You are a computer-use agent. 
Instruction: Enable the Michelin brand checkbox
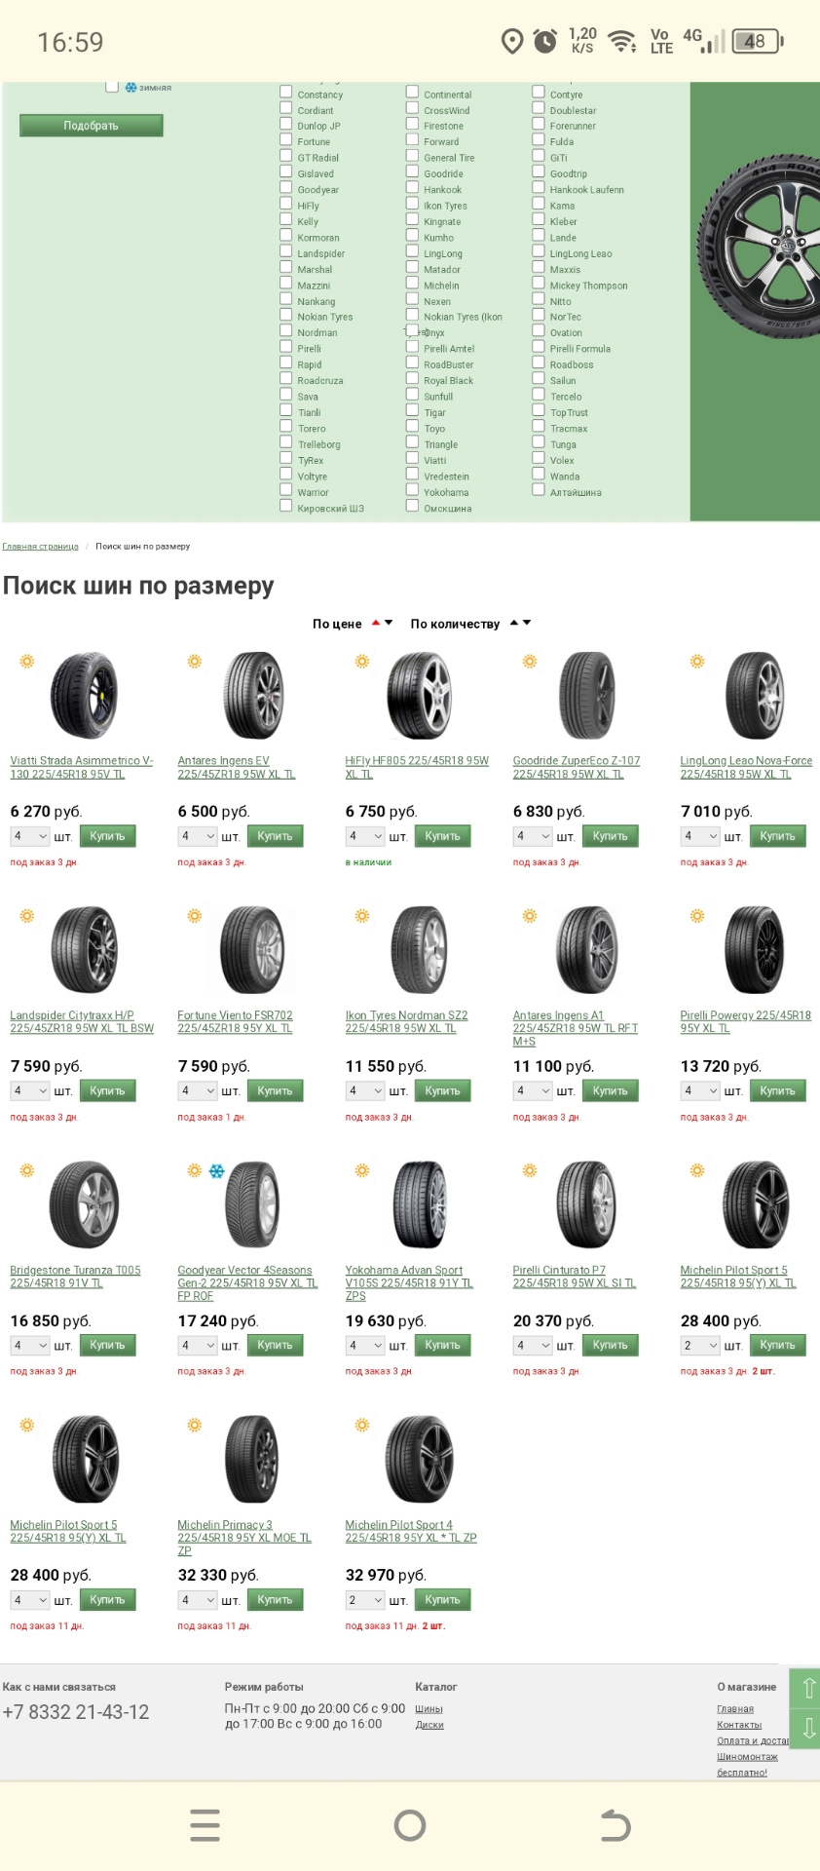(x=412, y=284)
